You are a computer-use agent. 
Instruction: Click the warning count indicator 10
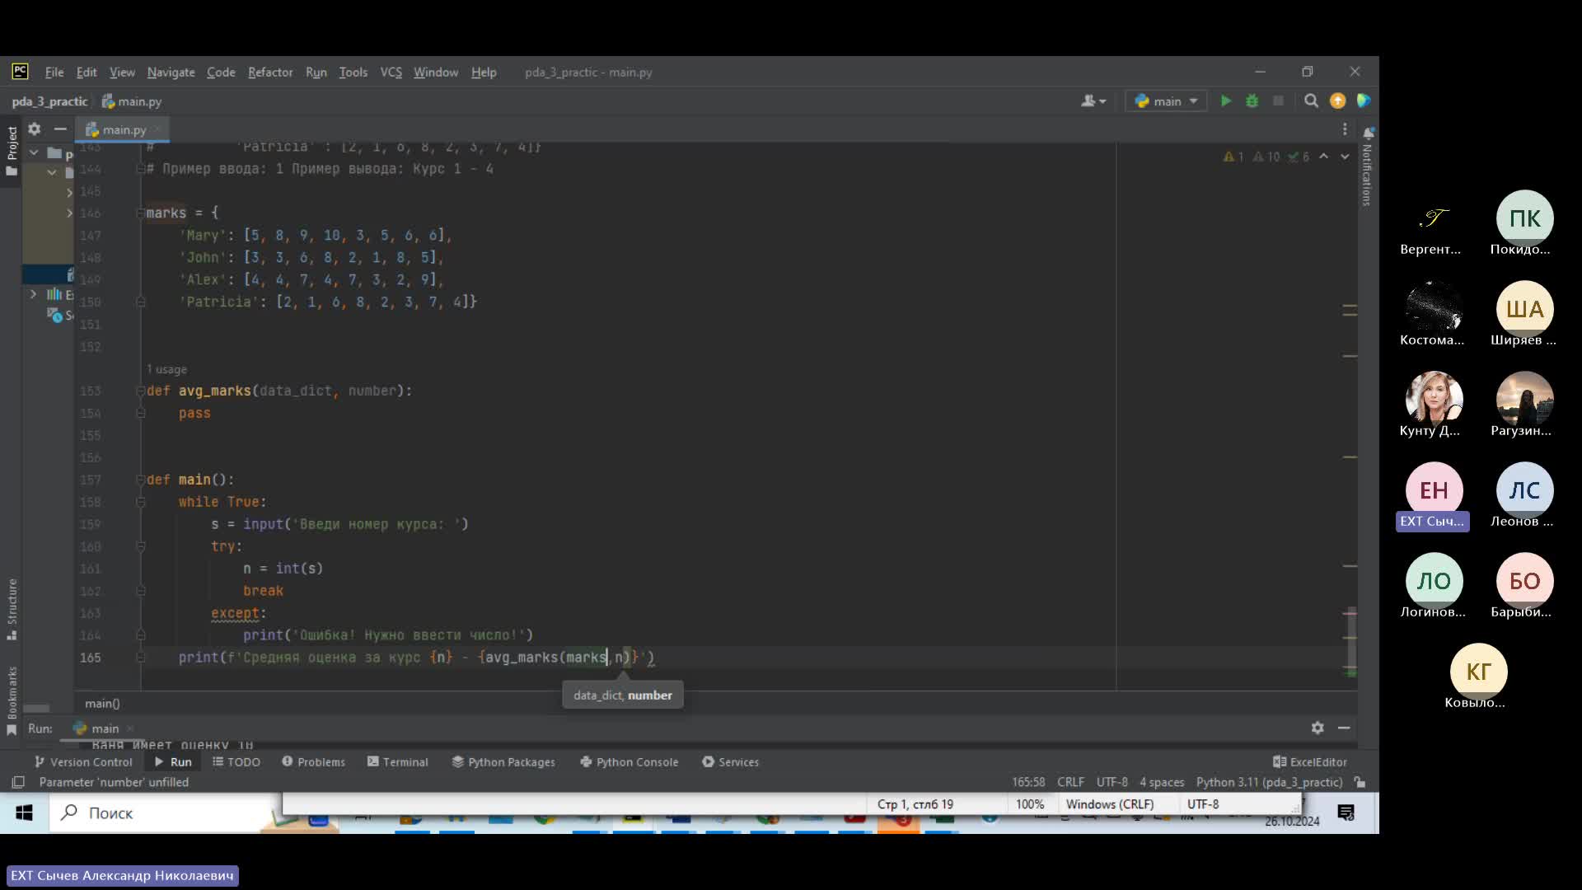[1266, 157]
